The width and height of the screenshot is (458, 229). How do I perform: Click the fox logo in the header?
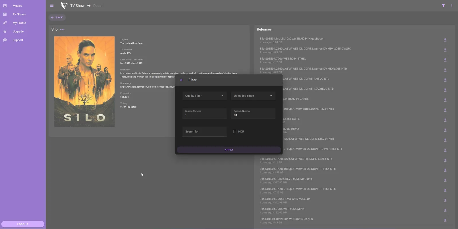click(64, 5)
